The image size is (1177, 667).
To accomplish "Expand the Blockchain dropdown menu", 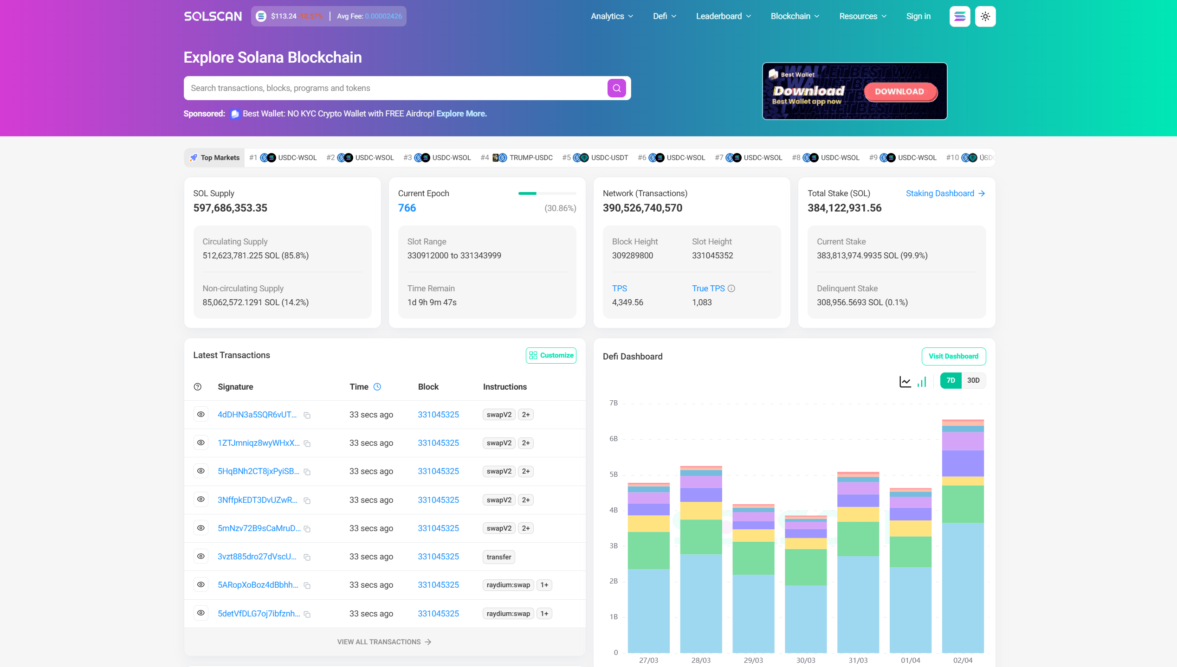I will (795, 16).
